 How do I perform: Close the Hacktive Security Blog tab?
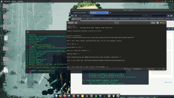pos(88,13)
